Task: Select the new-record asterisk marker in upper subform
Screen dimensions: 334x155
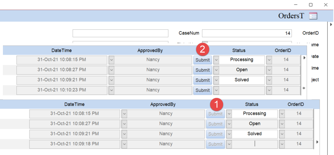Action: pyautogui.click(x=304, y=88)
